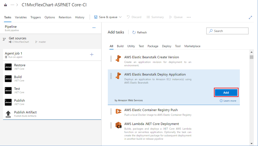Viewport: 258px width, 146px height.
Task: Show All task categories
Action: 111,46
